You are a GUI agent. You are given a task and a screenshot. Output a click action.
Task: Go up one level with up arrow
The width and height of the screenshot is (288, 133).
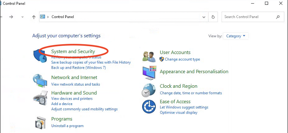click(x=34, y=17)
